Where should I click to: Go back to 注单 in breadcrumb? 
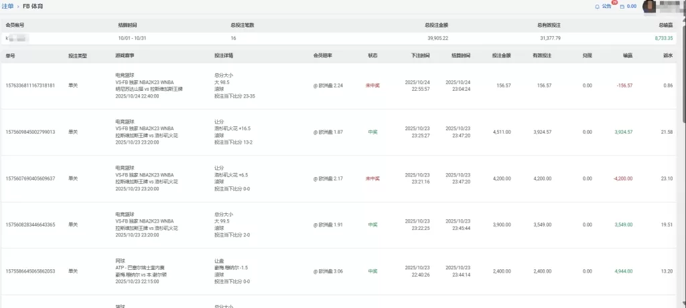click(x=7, y=6)
